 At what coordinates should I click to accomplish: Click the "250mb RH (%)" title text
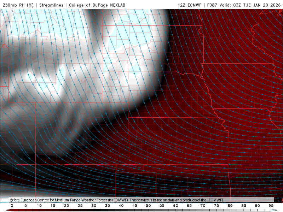[x=18, y=5]
